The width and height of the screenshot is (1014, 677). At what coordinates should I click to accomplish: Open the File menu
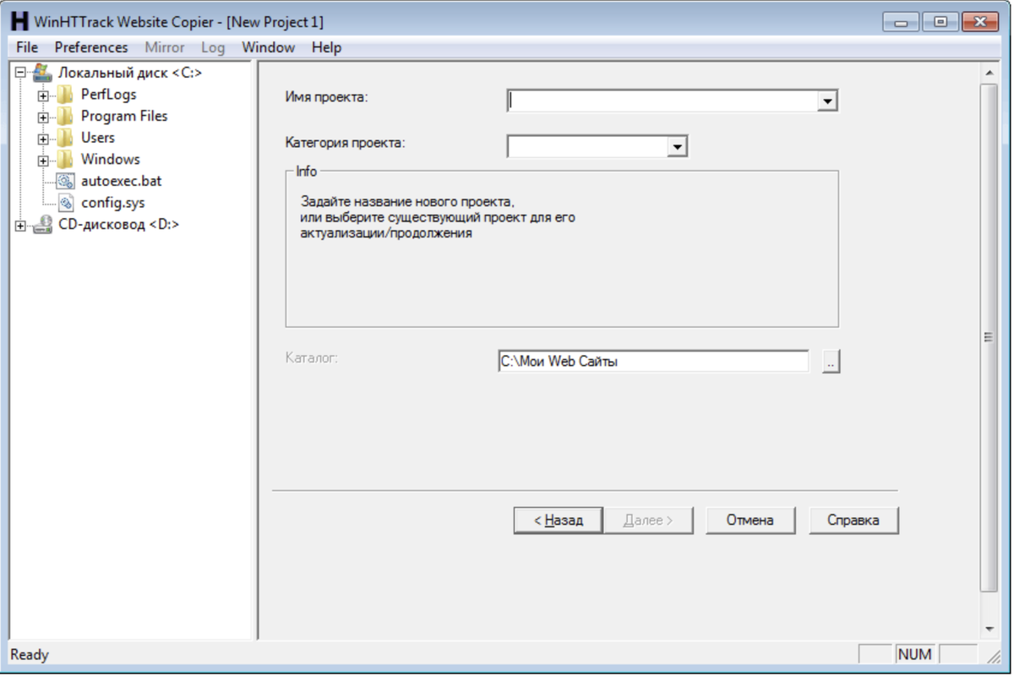(x=27, y=47)
